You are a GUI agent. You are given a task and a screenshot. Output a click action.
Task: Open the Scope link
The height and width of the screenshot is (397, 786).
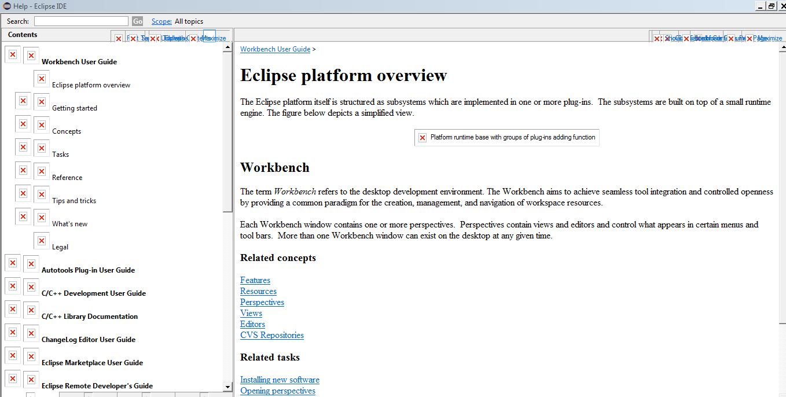point(161,21)
